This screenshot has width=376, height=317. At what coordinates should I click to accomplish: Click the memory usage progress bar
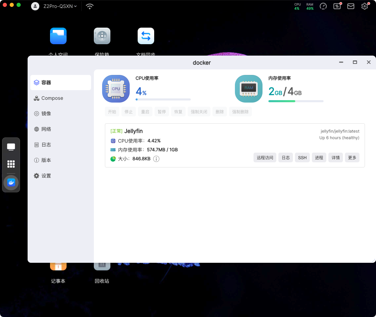(296, 101)
